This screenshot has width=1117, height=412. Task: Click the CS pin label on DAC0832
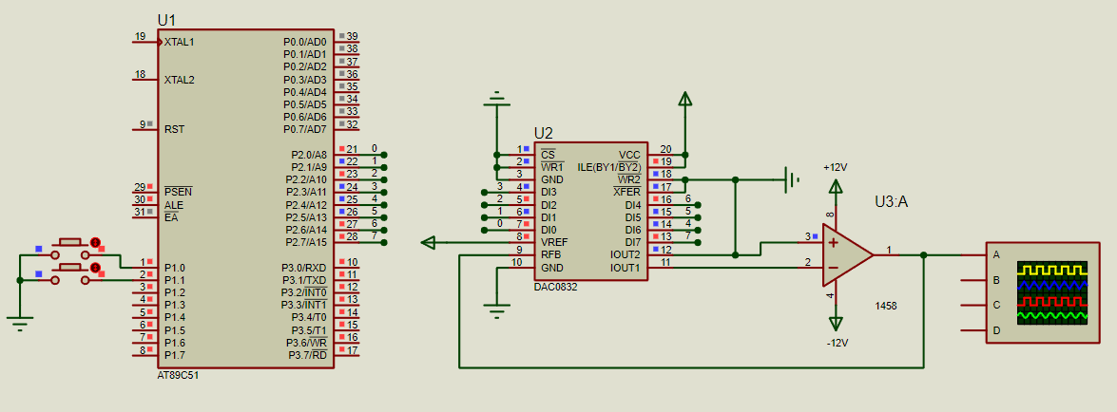point(548,155)
